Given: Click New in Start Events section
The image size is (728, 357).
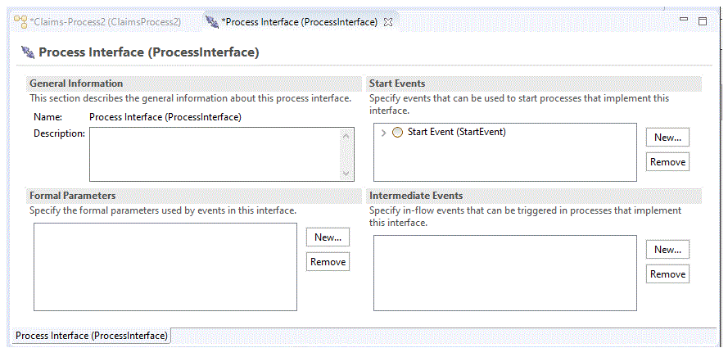Looking at the screenshot, I should (667, 137).
